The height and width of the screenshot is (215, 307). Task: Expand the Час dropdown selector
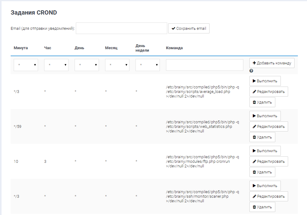tap(56, 65)
